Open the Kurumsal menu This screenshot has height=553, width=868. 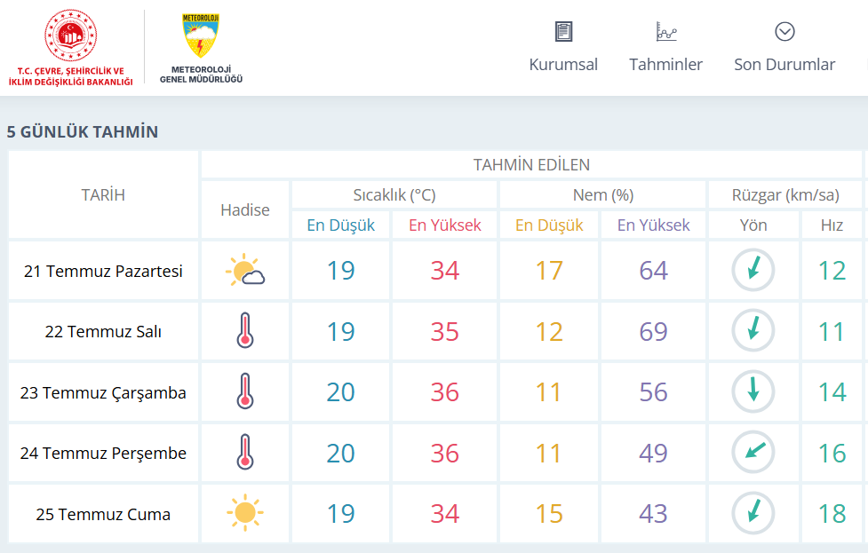(x=563, y=65)
